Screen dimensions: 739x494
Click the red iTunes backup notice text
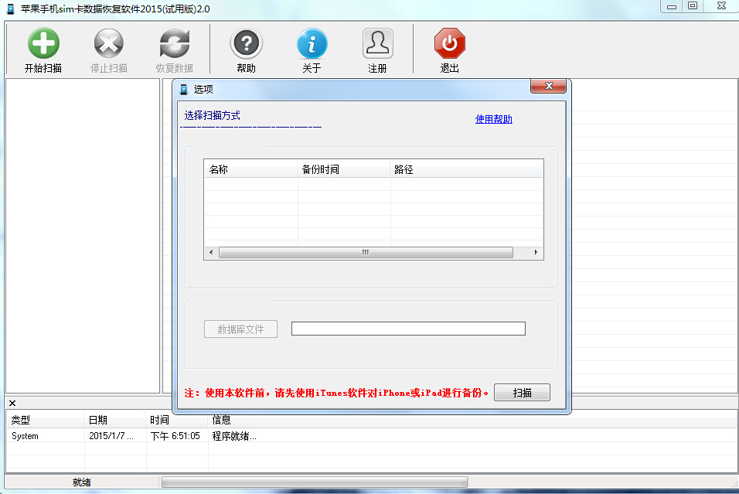click(x=336, y=393)
